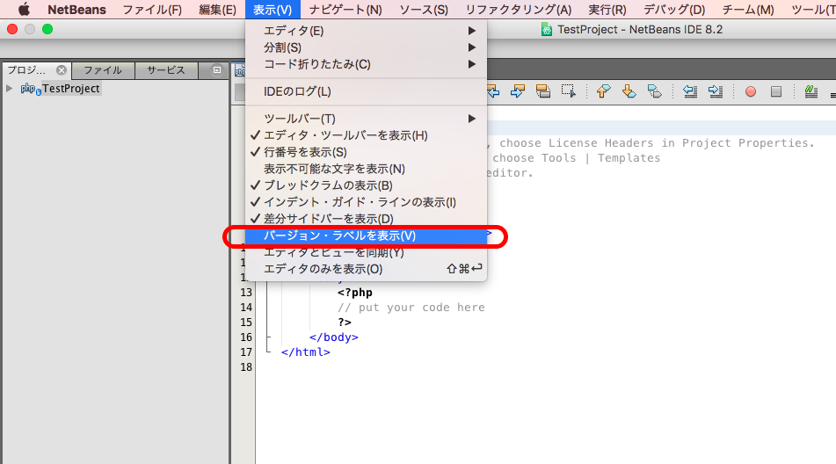Jump to Next Bookmark icon
Image resolution: width=836 pixels, height=464 pixels.
629,91
